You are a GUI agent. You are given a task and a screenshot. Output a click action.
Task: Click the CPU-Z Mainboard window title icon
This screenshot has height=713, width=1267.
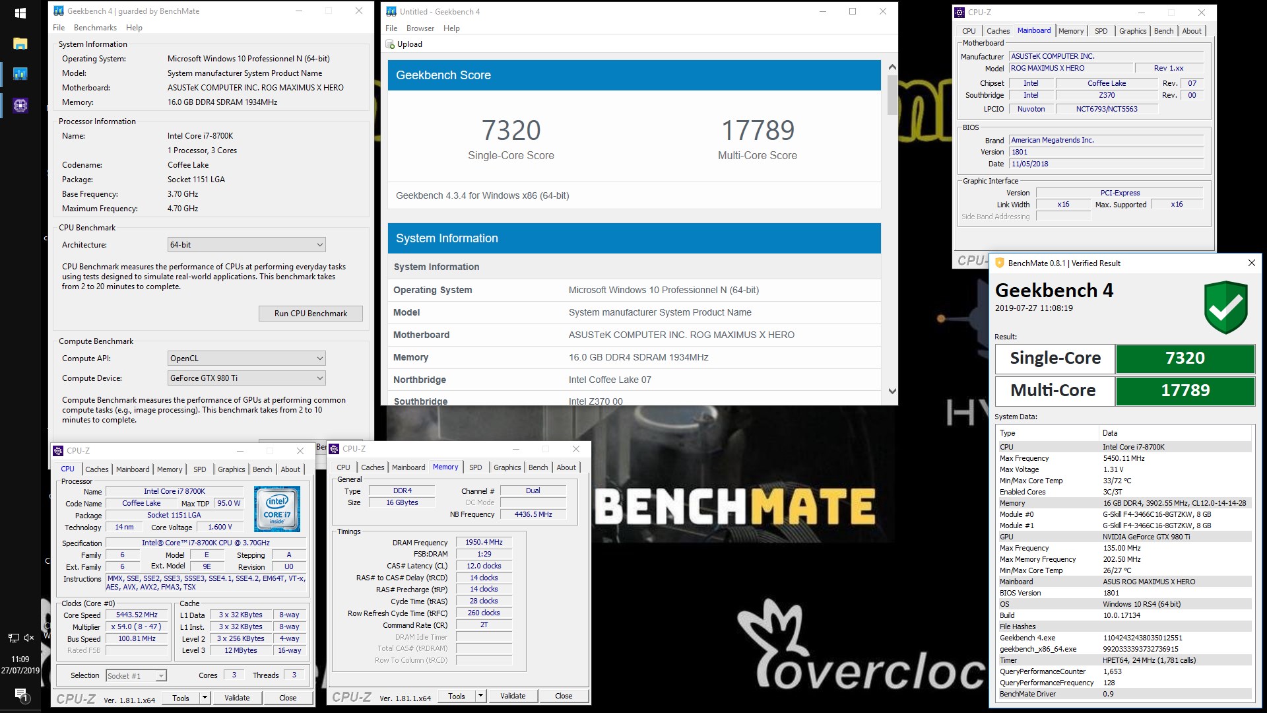pos(960,12)
